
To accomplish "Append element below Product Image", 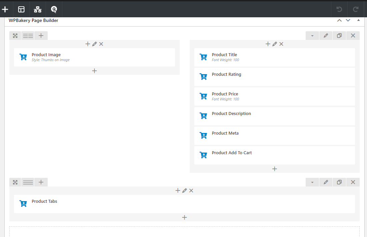I will point(94,71).
